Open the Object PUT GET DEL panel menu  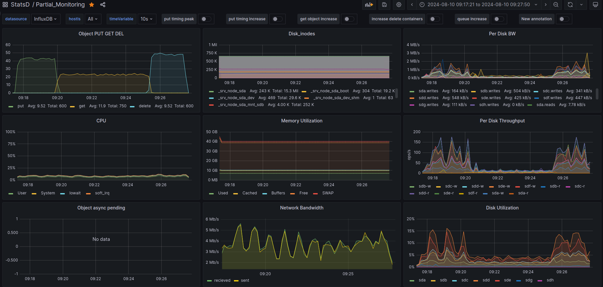point(101,34)
